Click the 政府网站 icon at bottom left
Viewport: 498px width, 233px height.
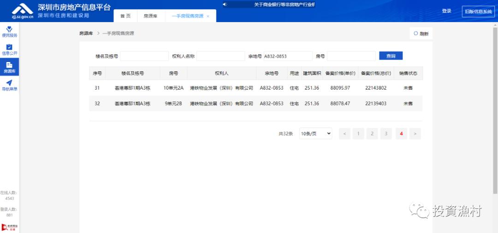[x=10, y=227]
